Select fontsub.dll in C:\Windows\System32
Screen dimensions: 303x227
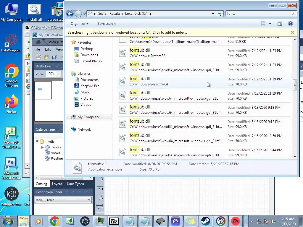point(204,53)
